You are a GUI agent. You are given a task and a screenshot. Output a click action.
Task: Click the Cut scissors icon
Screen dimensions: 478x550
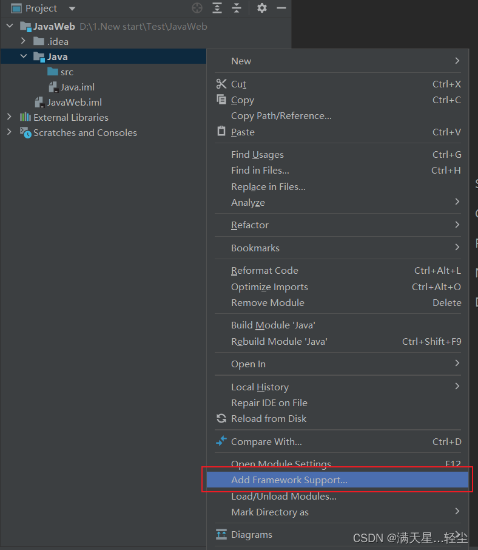221,84
